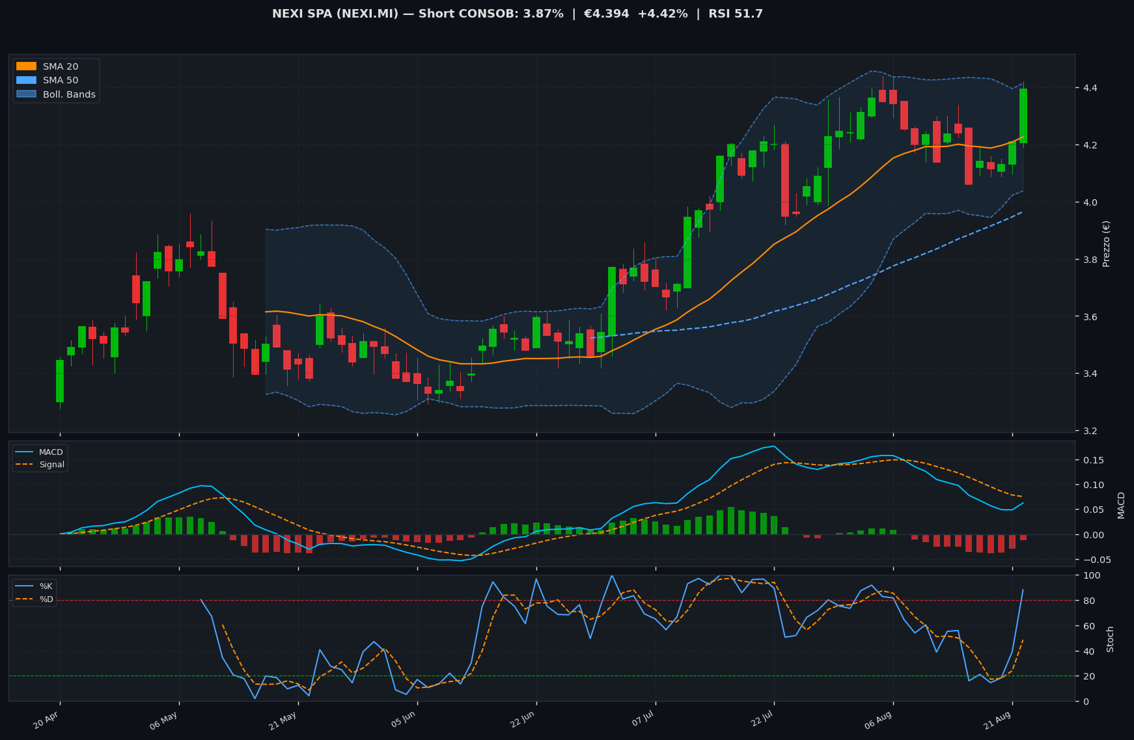Screen dimensions: 1134x740
Task: Click the "40" Stoch axis tick
Action: point(1088,651)
